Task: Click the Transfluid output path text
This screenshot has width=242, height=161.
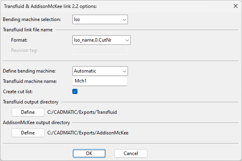Action: point(82,112)
